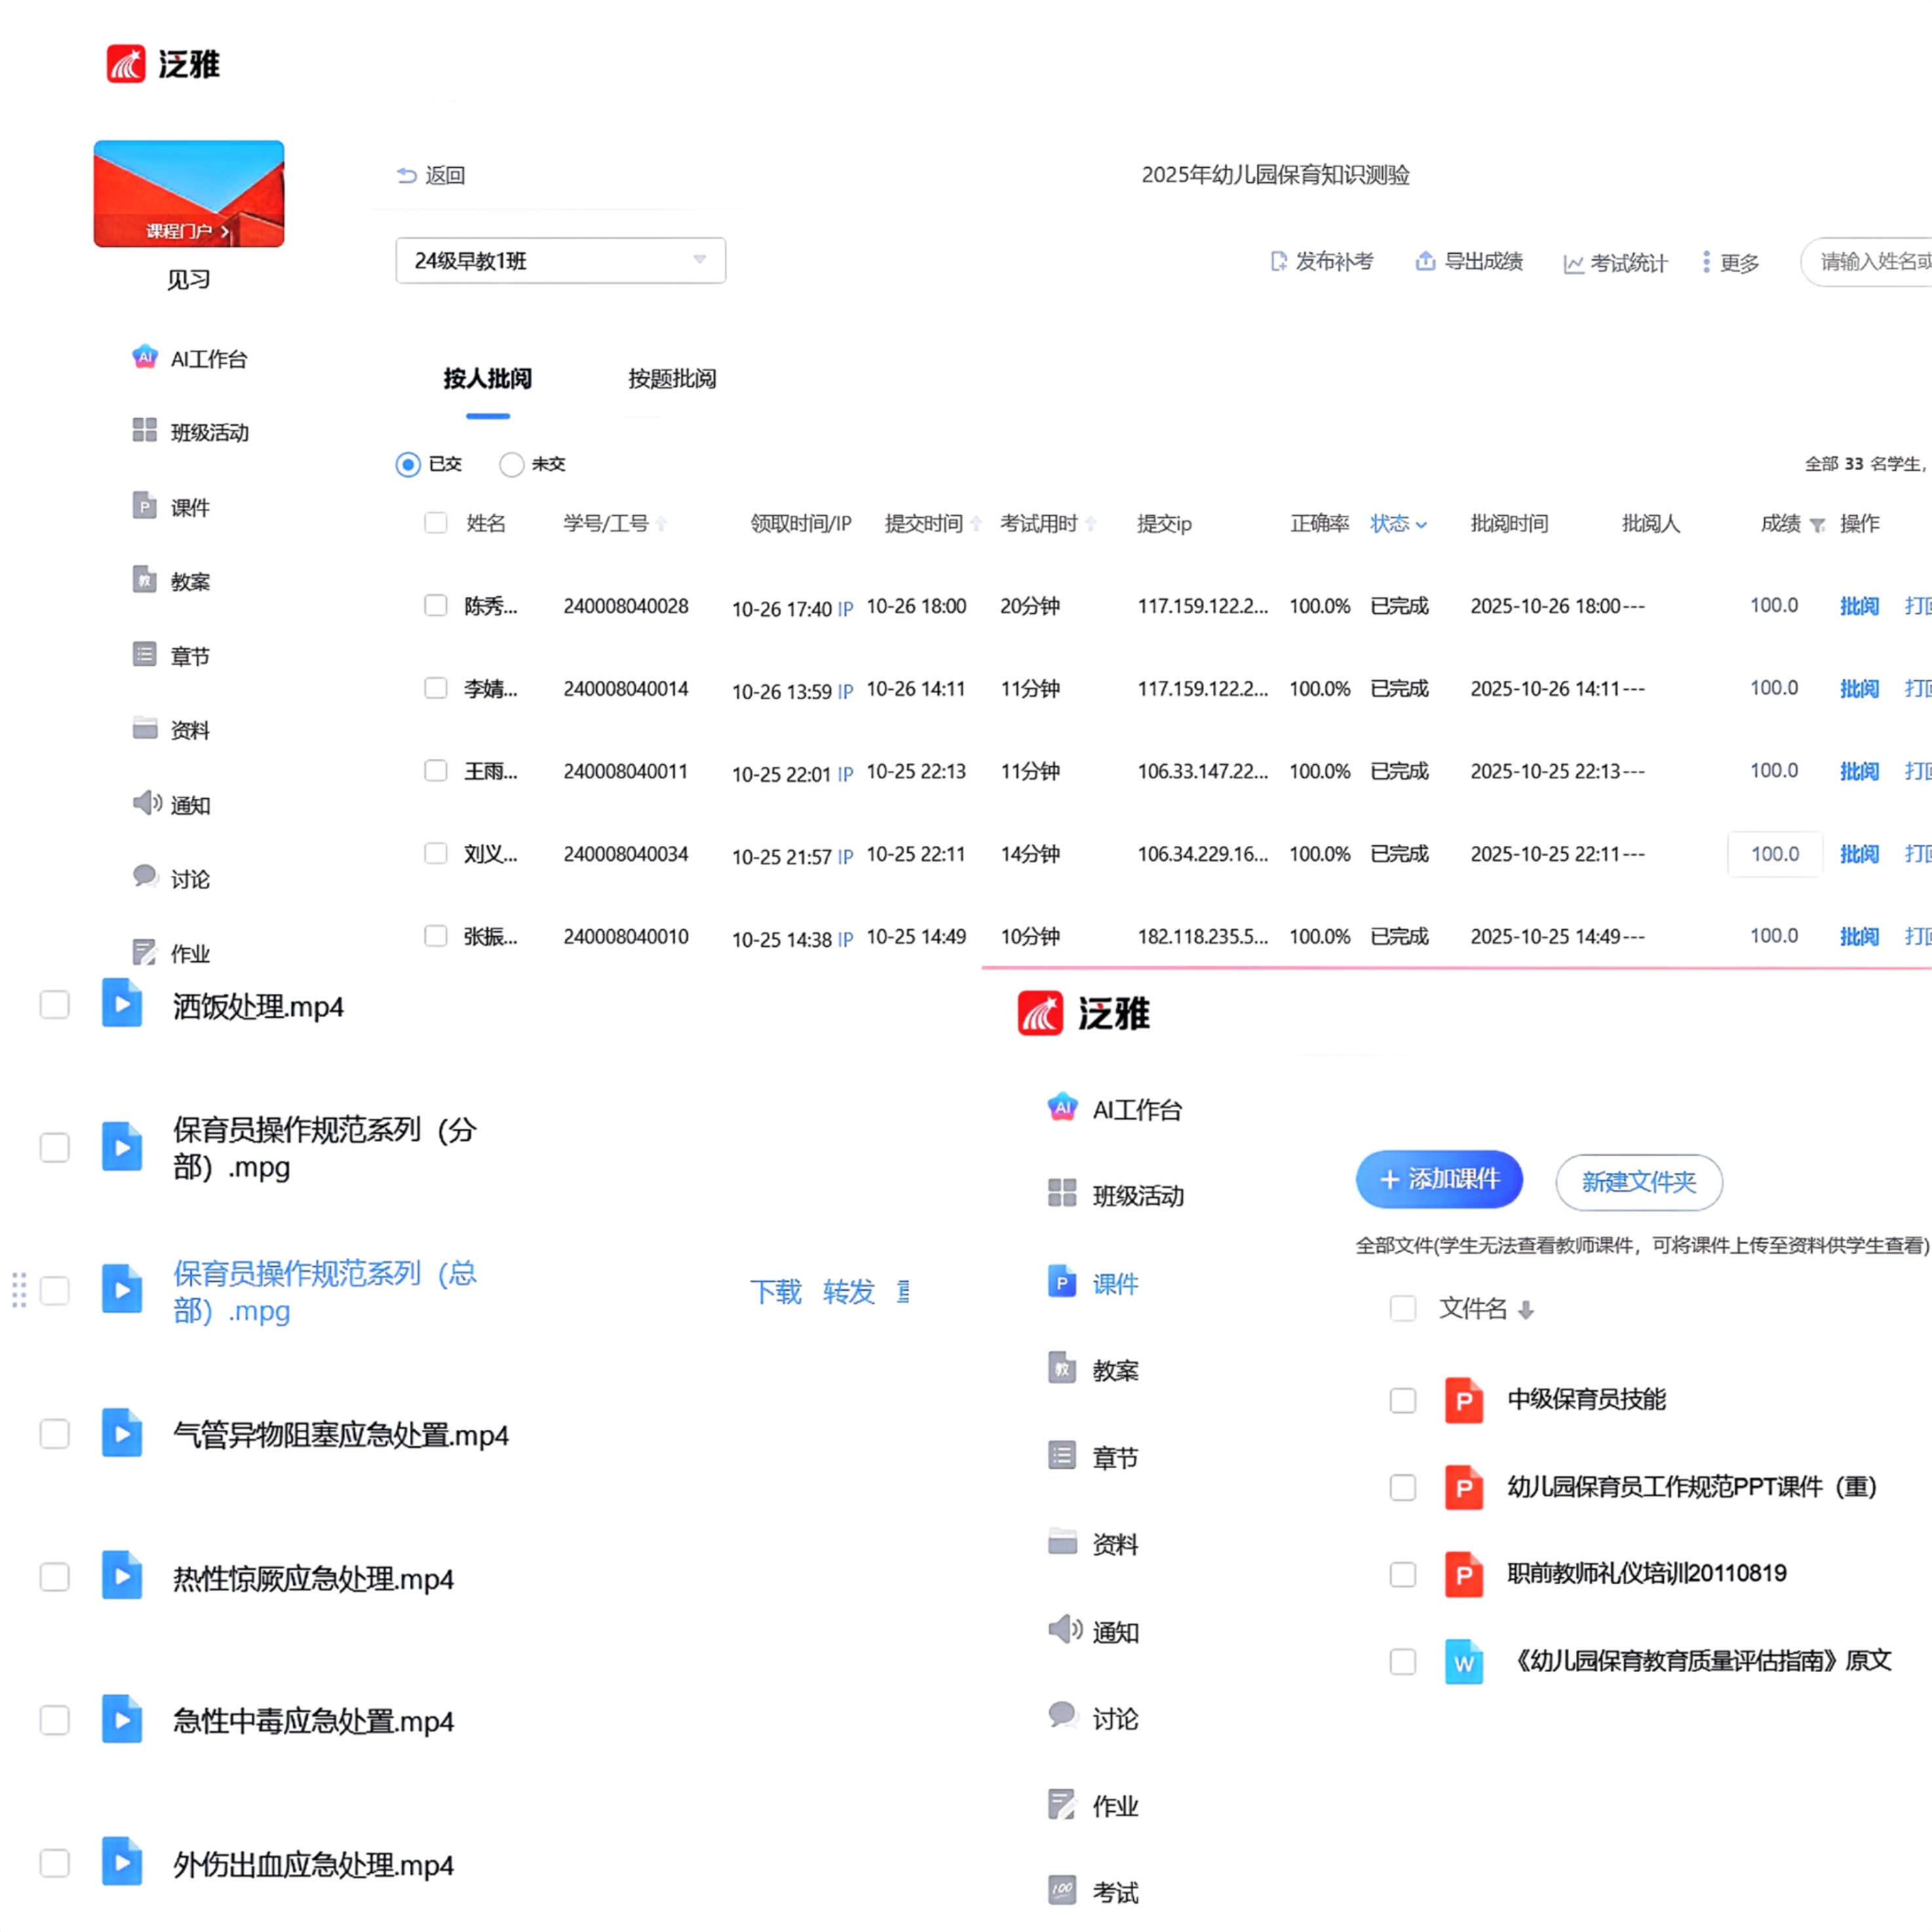This screenshot has width=1932, height=1932.
Task: Click the 成绩 filter funnel icon
Action: click(1818, 525)
